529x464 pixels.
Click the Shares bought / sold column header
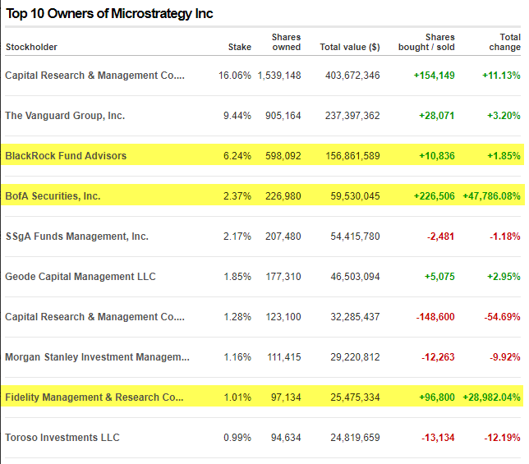click(426, 42)
